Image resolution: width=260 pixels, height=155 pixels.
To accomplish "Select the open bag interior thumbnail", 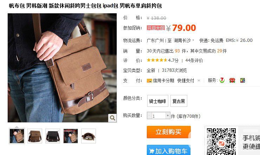I will tap(89, 136).
